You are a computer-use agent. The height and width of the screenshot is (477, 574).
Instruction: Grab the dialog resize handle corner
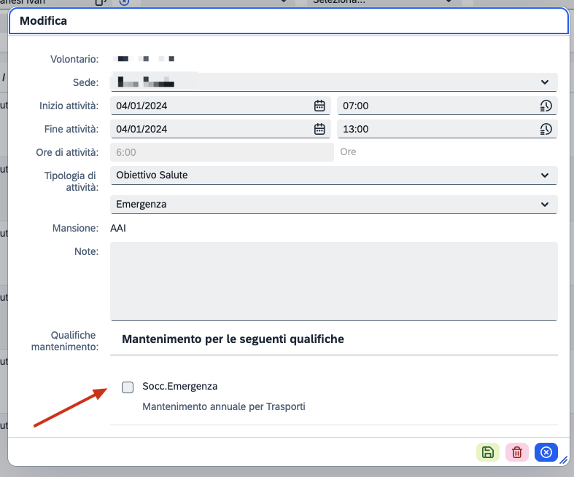(563, 460)
